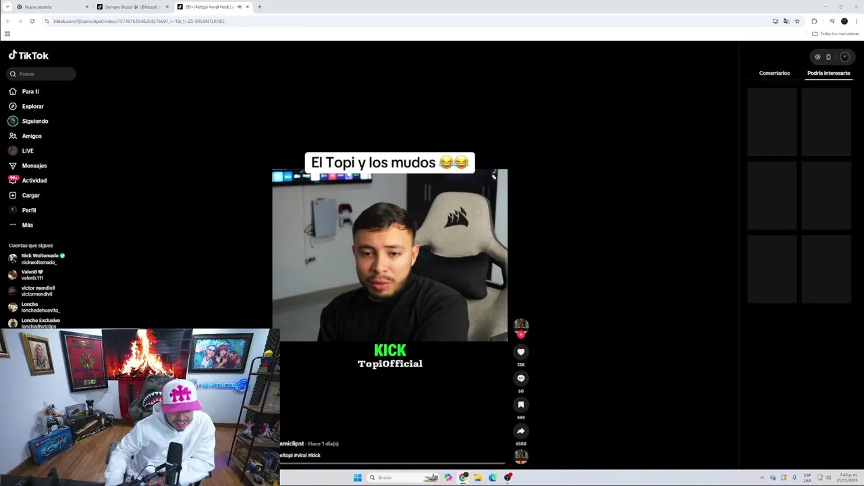Open the Nick Woltemade followed account

click(39, 259)
